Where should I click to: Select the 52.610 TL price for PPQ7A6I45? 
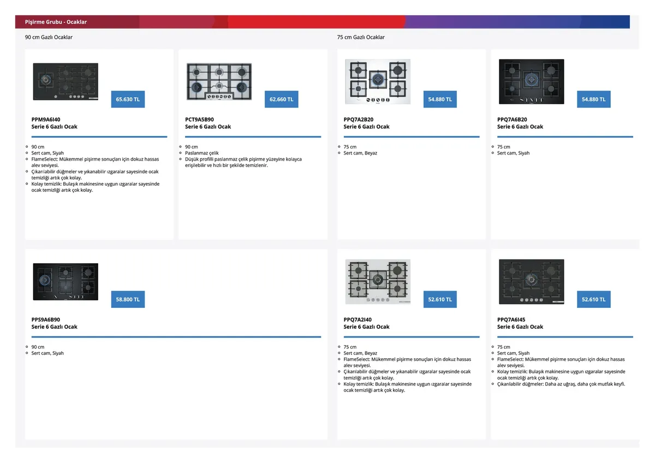click(593, 299)
